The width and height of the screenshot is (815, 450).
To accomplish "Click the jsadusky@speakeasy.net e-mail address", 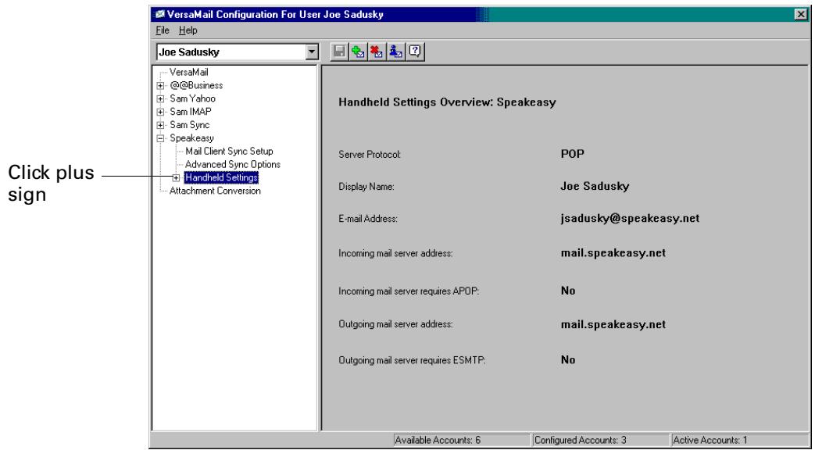I will click(630, 218).
